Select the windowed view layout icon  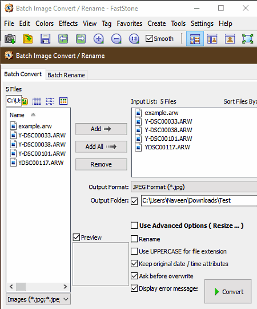coord(212,39)
